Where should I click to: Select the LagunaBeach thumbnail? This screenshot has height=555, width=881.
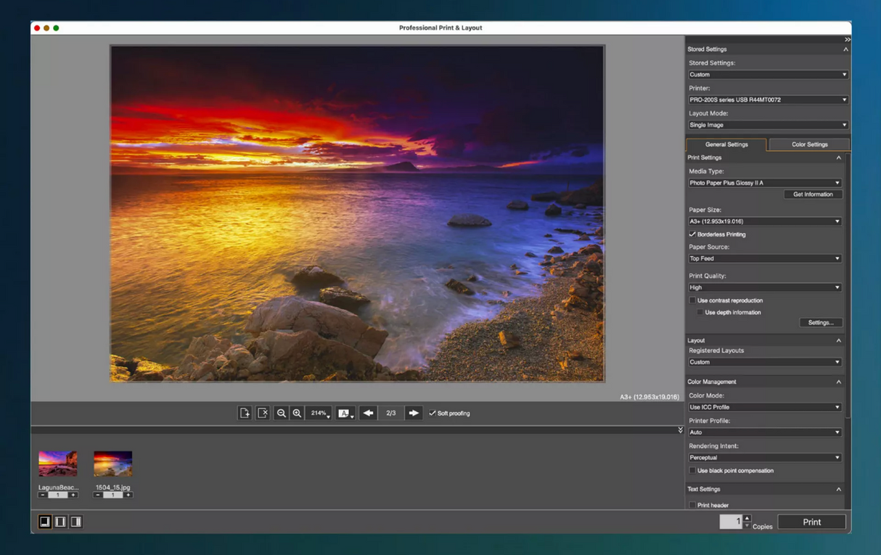(x=58, y=464)
